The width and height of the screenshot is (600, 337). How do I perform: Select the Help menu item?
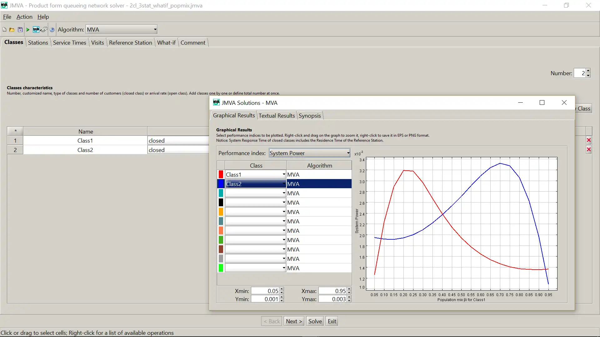(x=43, y=17)
